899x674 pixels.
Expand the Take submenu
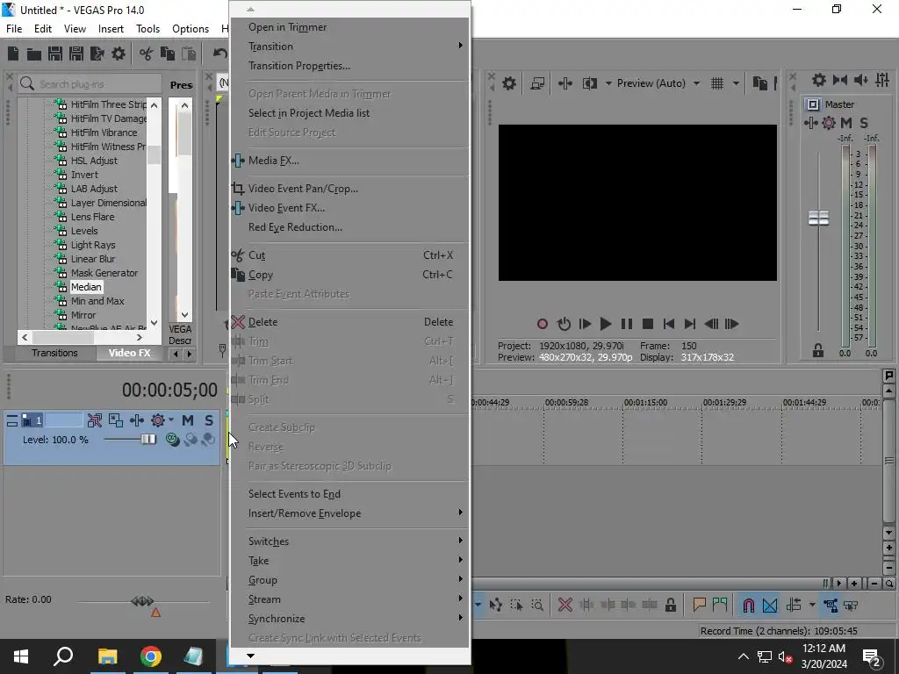point(349,561)
